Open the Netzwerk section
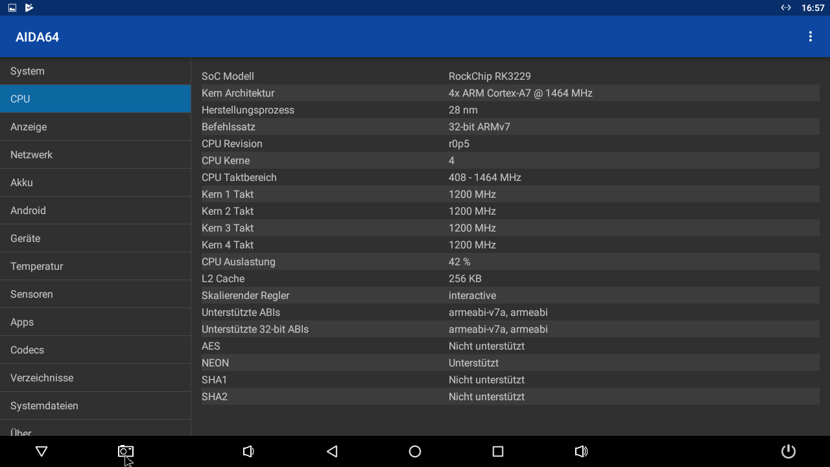The width and height of the screenshot is (830, 467). 95,155
